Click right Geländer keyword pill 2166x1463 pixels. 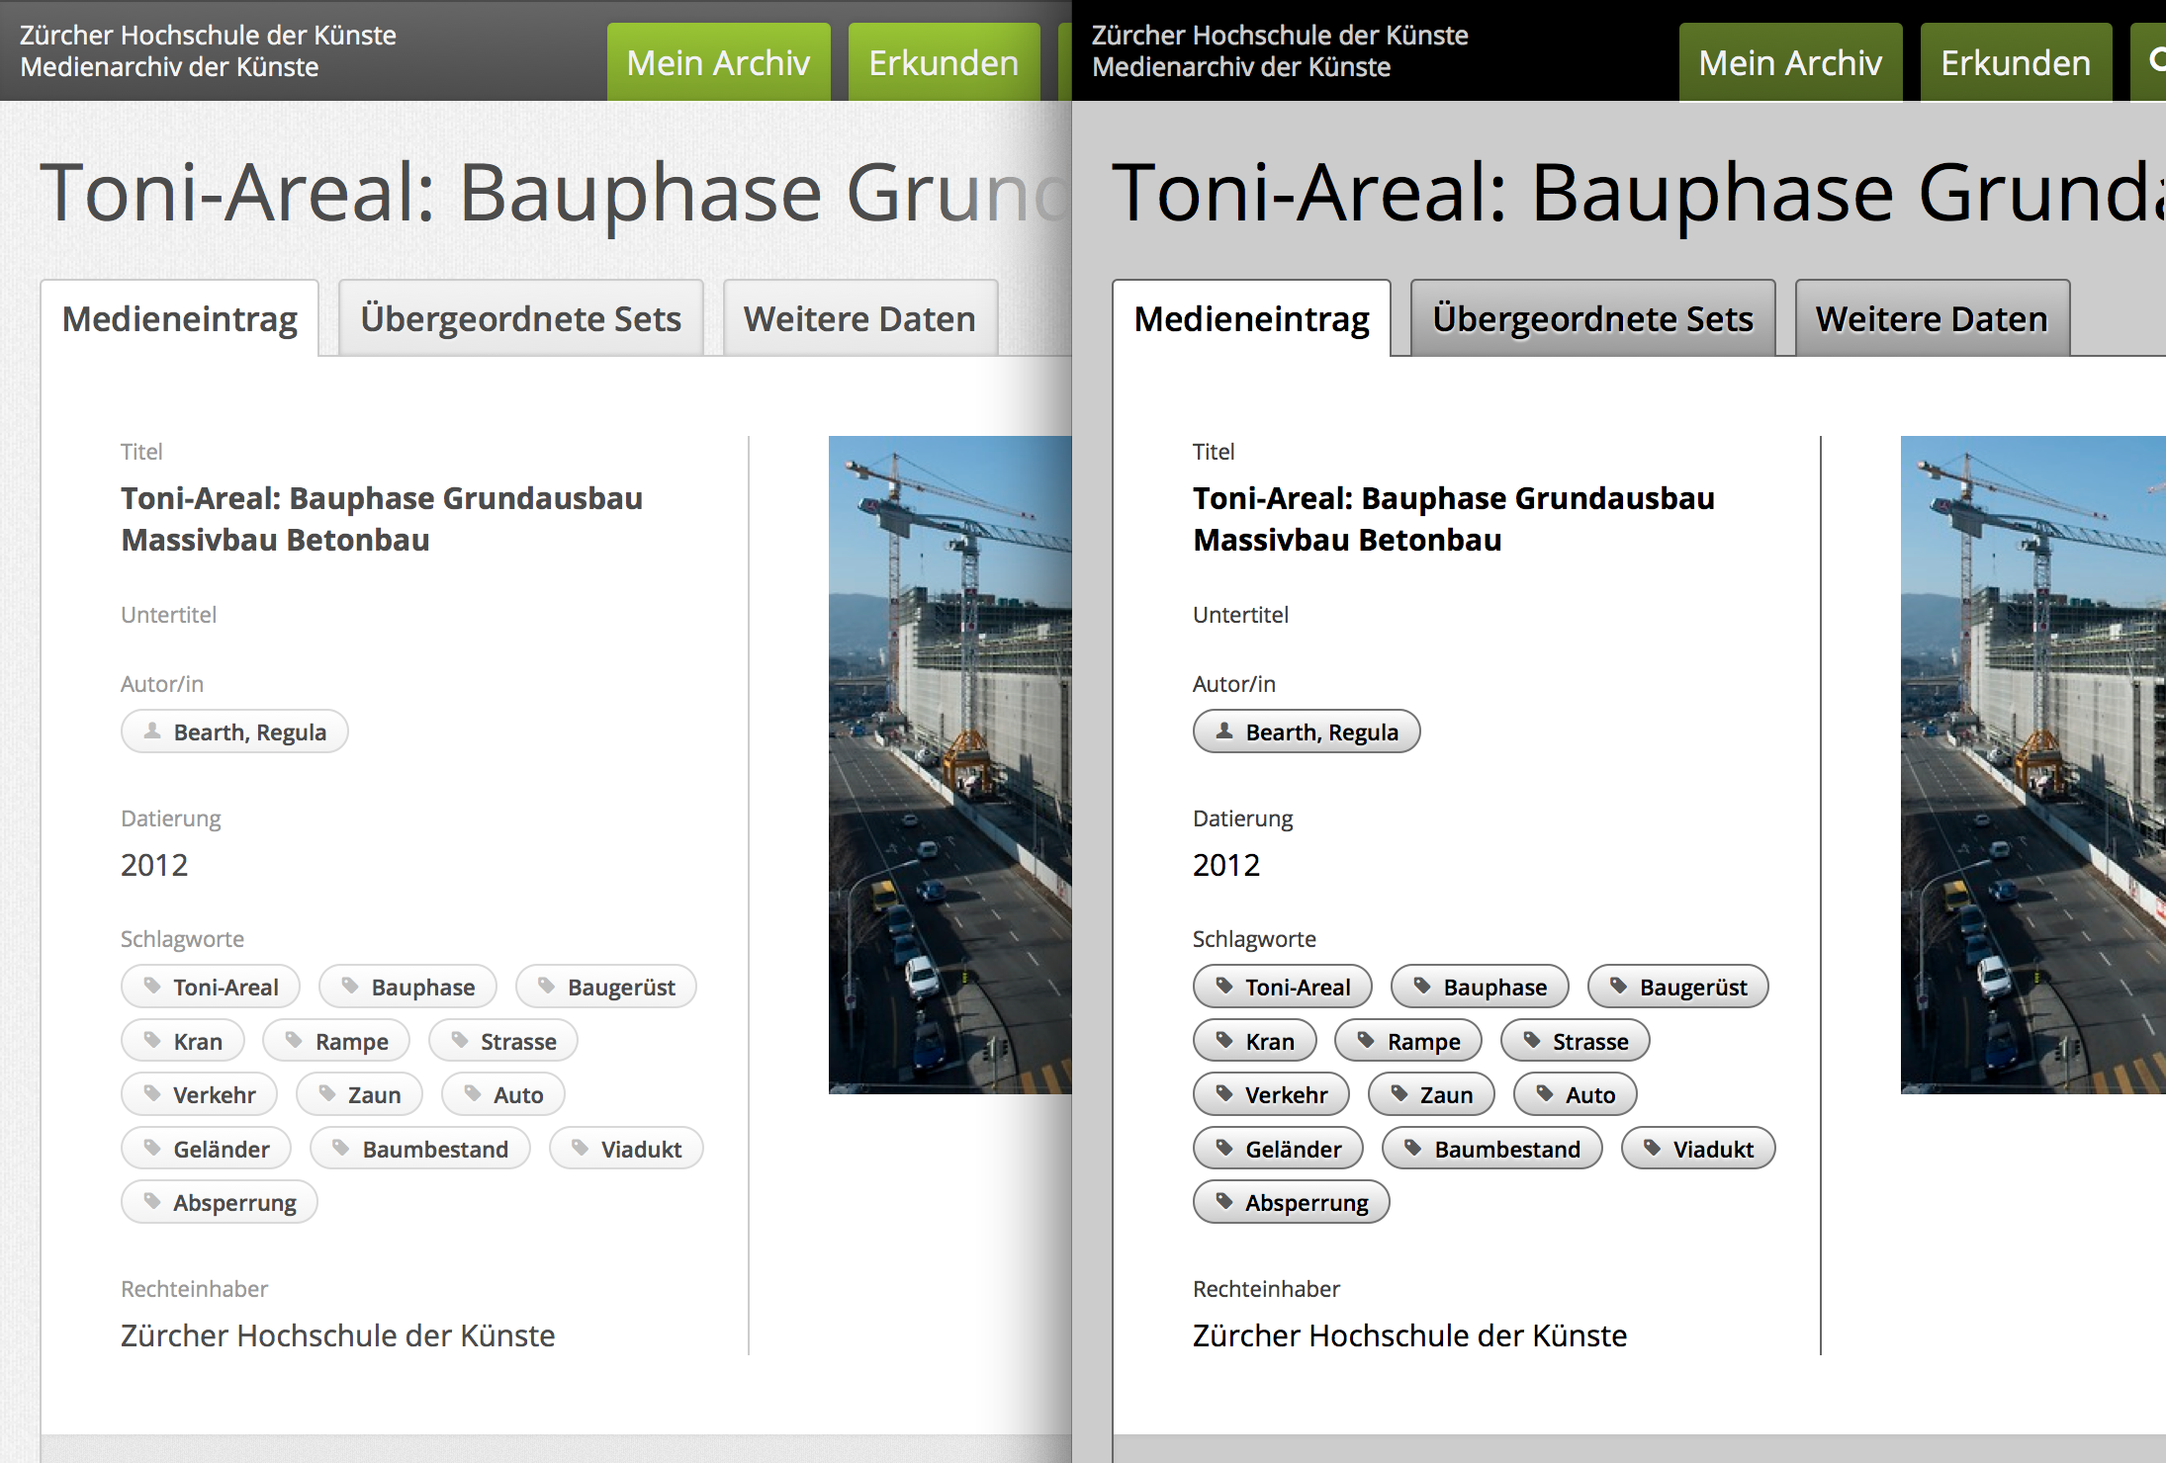click(x=1278, y=1149)
